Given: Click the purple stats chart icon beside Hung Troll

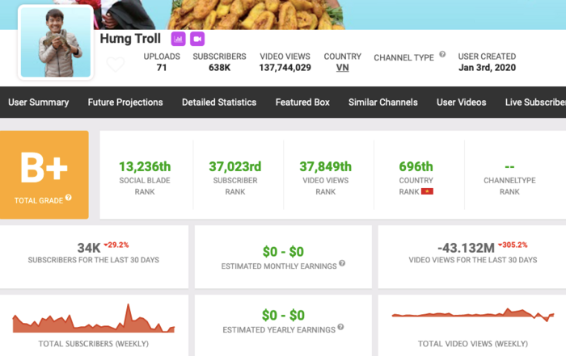Looking at the screenshot, I should (x=178, y=39).
